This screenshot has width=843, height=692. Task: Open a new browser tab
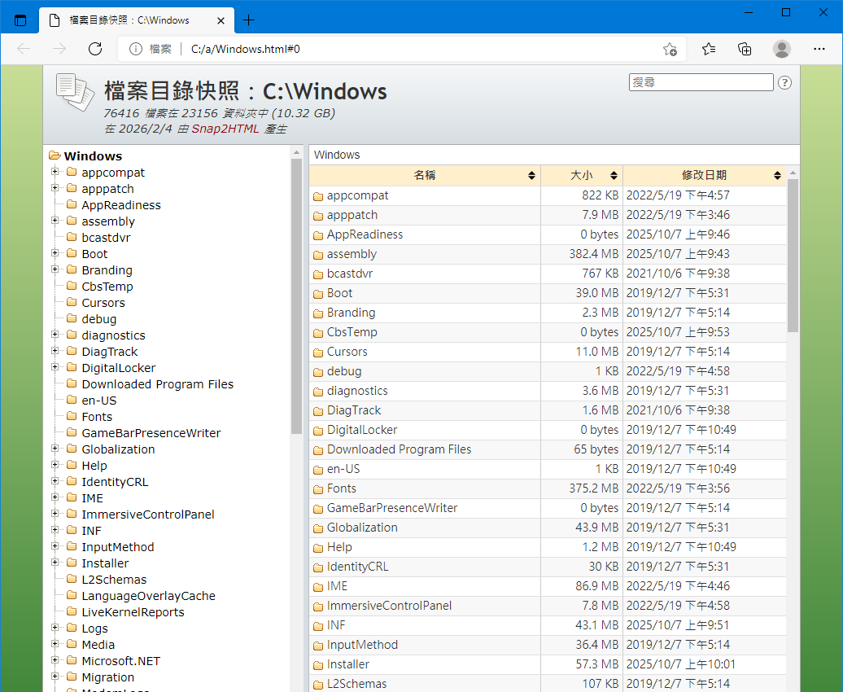pyautogui.click(x=249, y=20)
